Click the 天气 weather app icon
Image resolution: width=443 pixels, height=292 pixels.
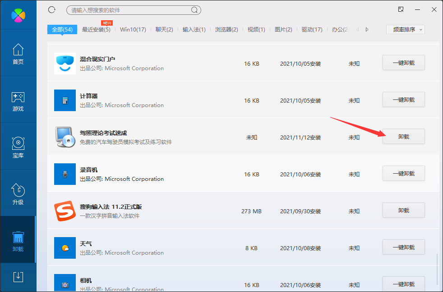pos(65,248)
